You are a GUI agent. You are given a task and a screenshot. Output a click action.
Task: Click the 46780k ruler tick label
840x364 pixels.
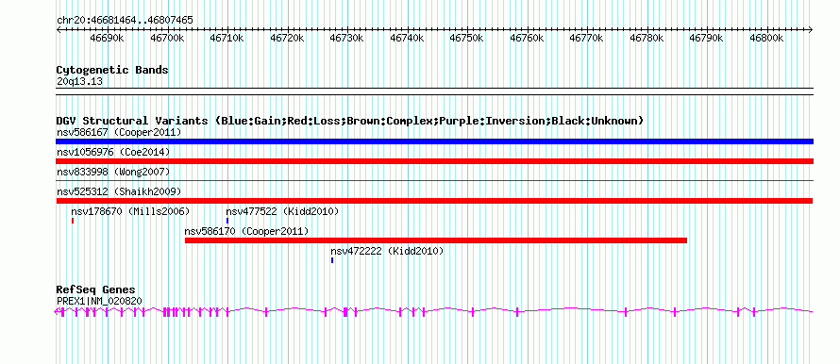[x=647, y=39]
